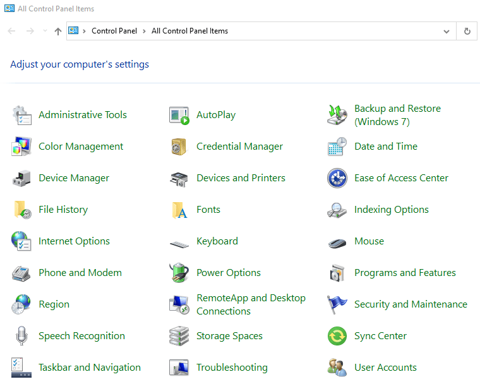Image resolution: width=480 pixels, height=384 pixels.
Task: Open the Ease of Access Center icon
Action: [337, 178]
